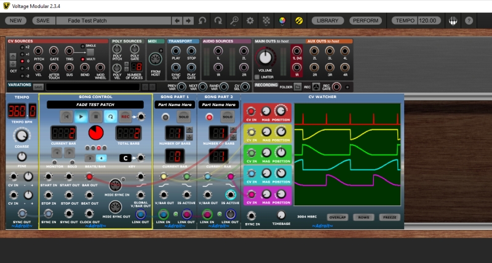Click the Tempo SYNC OUT jack
This screenshot has height=263, width=492.
click(22, 214)
